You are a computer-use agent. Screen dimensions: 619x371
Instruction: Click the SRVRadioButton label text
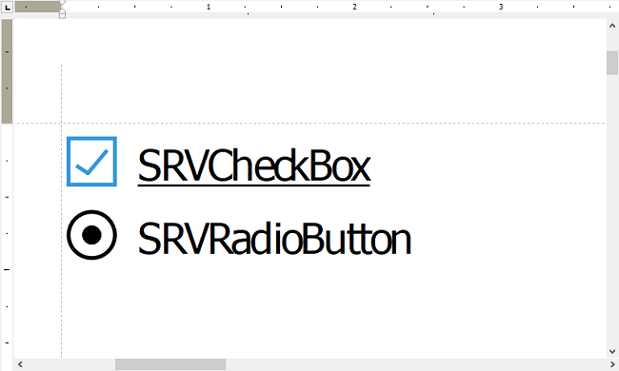tap(274, 239)
